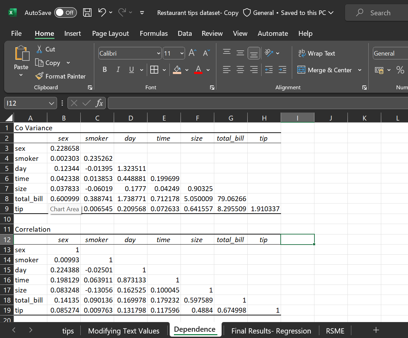Viewport: 408px width, 338px height.
Task: Open the Calibri font name dropdown
Action: tap(159, 53)
